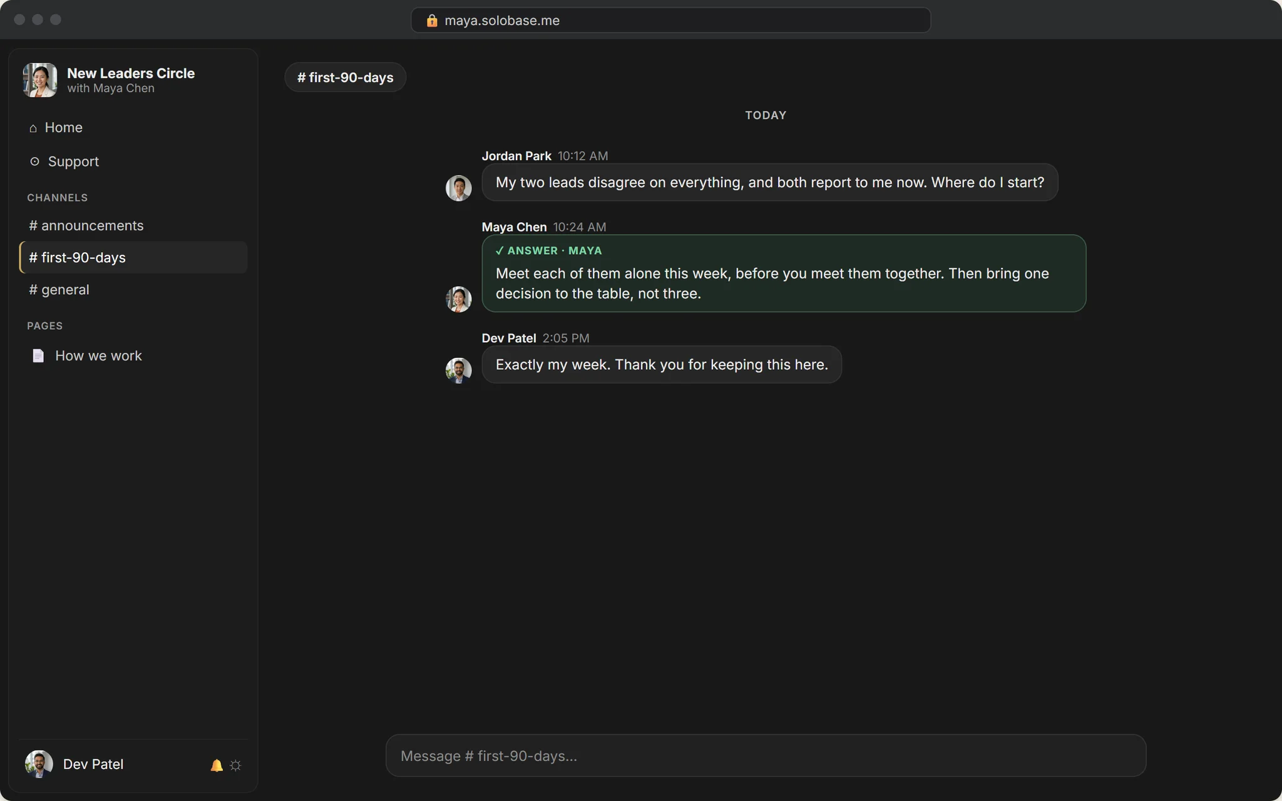Click 'with Maya Chen' subtitle
This screenshot has width=1282, height=801.
pyautogui.click(x=111, y=88)
